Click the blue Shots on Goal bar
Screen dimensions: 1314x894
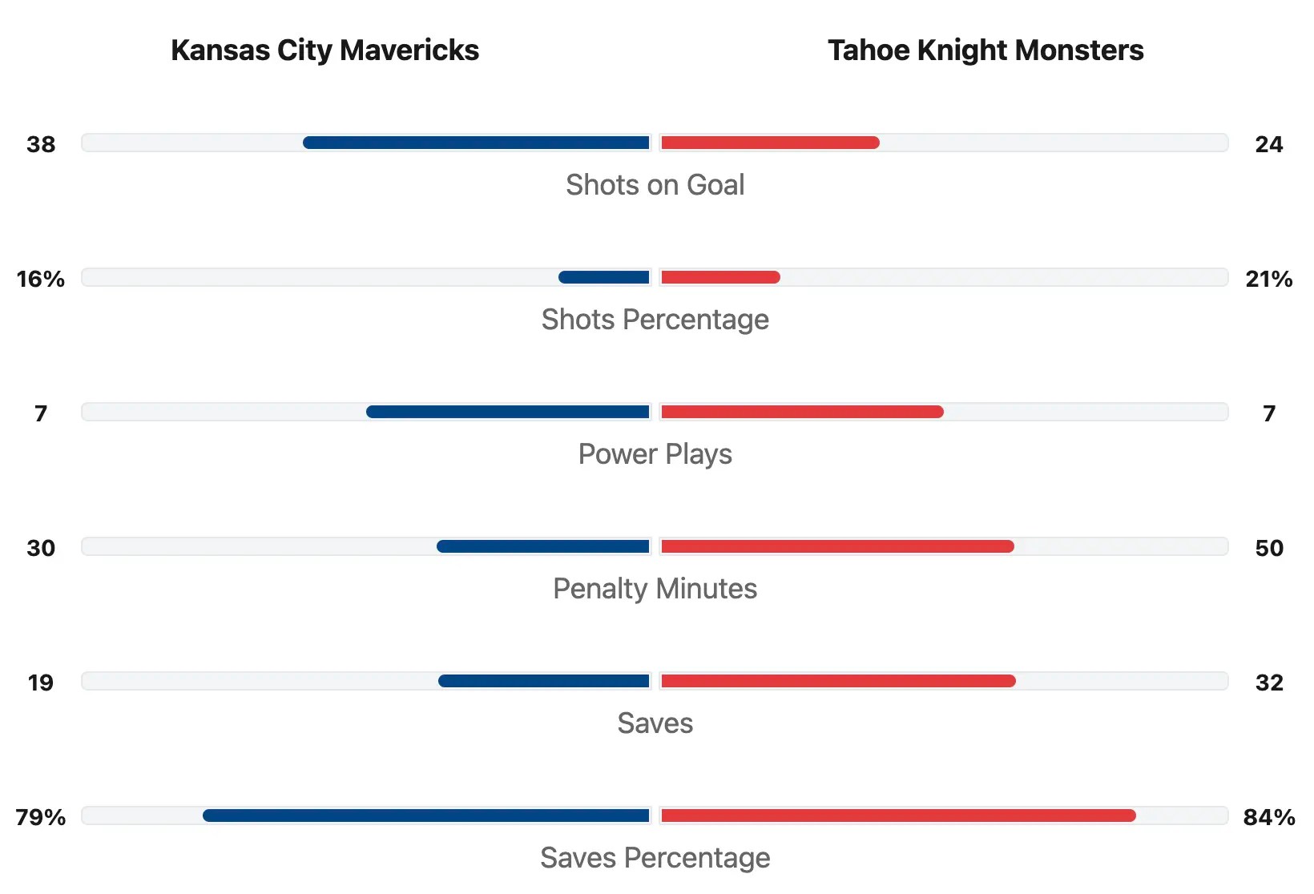pos(476,143)
